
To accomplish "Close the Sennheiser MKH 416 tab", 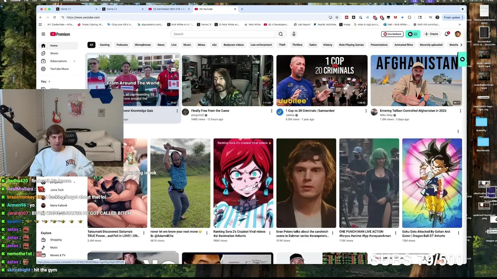I will click(189, 9).
